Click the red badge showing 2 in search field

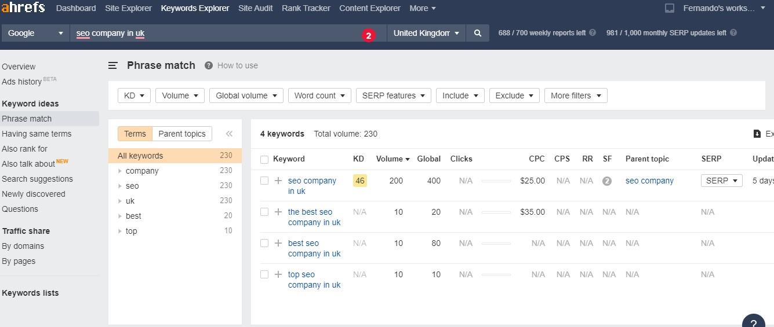tap(368, 35)
